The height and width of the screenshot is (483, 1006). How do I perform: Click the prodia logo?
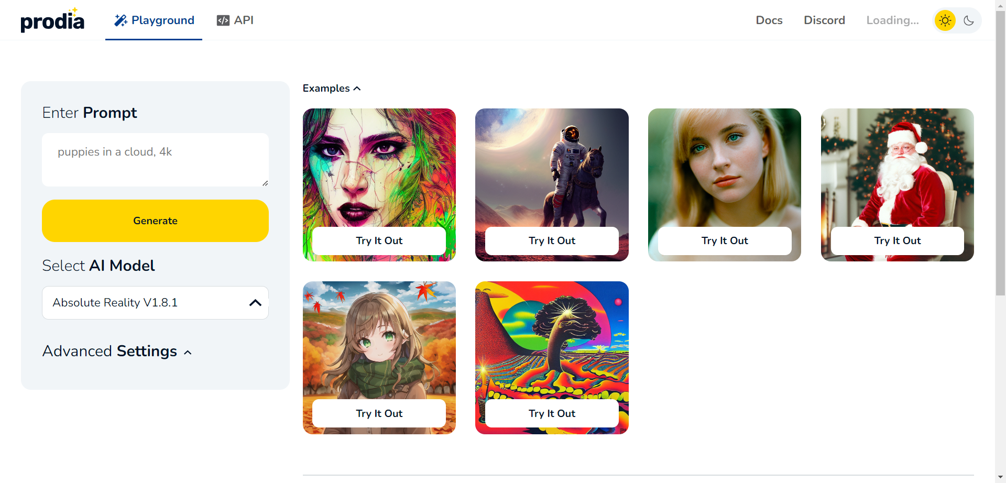click(x=52, y=20)
